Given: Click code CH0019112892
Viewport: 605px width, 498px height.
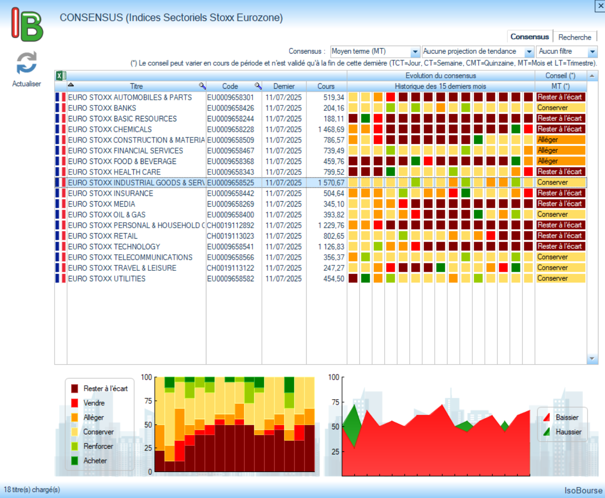Looking at the screenshot, I should coord(230,225).
